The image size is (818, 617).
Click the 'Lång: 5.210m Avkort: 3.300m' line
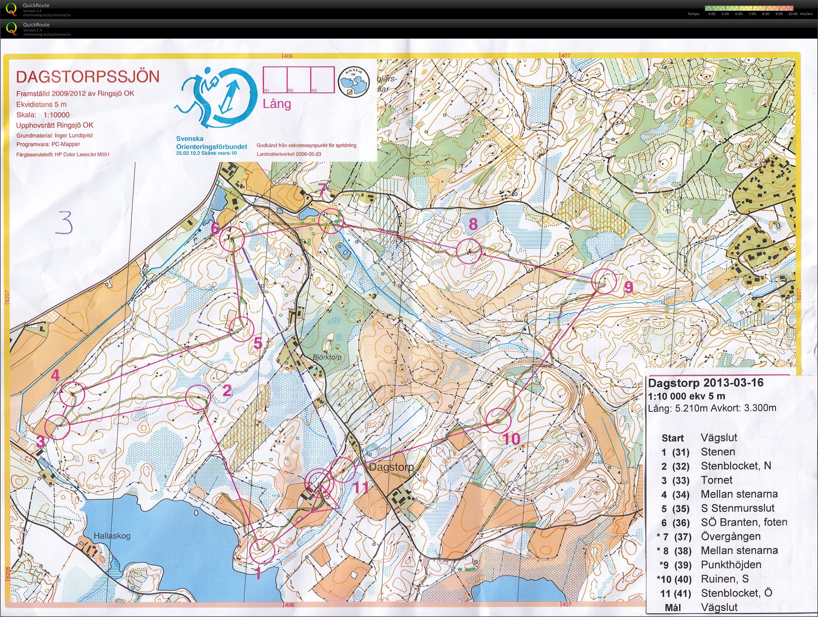712,408
